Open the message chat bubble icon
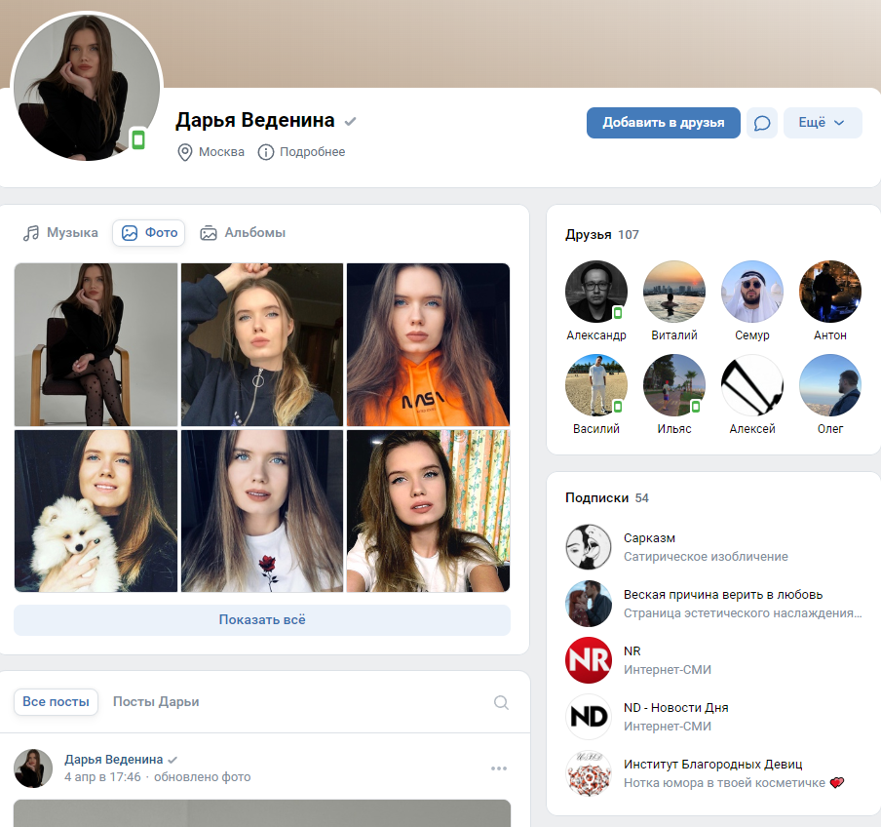Image resolution: width=881 pixels, height=827 pixels. tap(762, 123)
